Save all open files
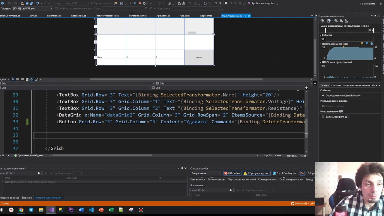This screenshot has height=216, width=384. 31,3
